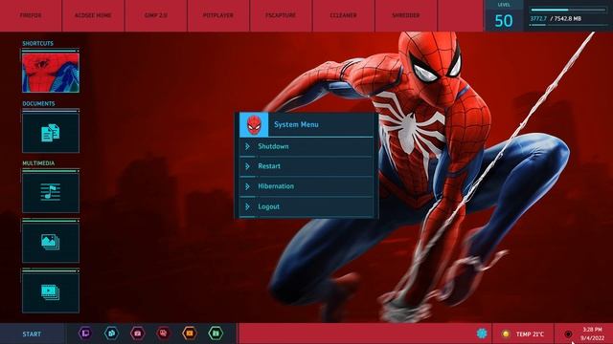
Task: Click the Level 50 indicator
Action: (504, 16)
